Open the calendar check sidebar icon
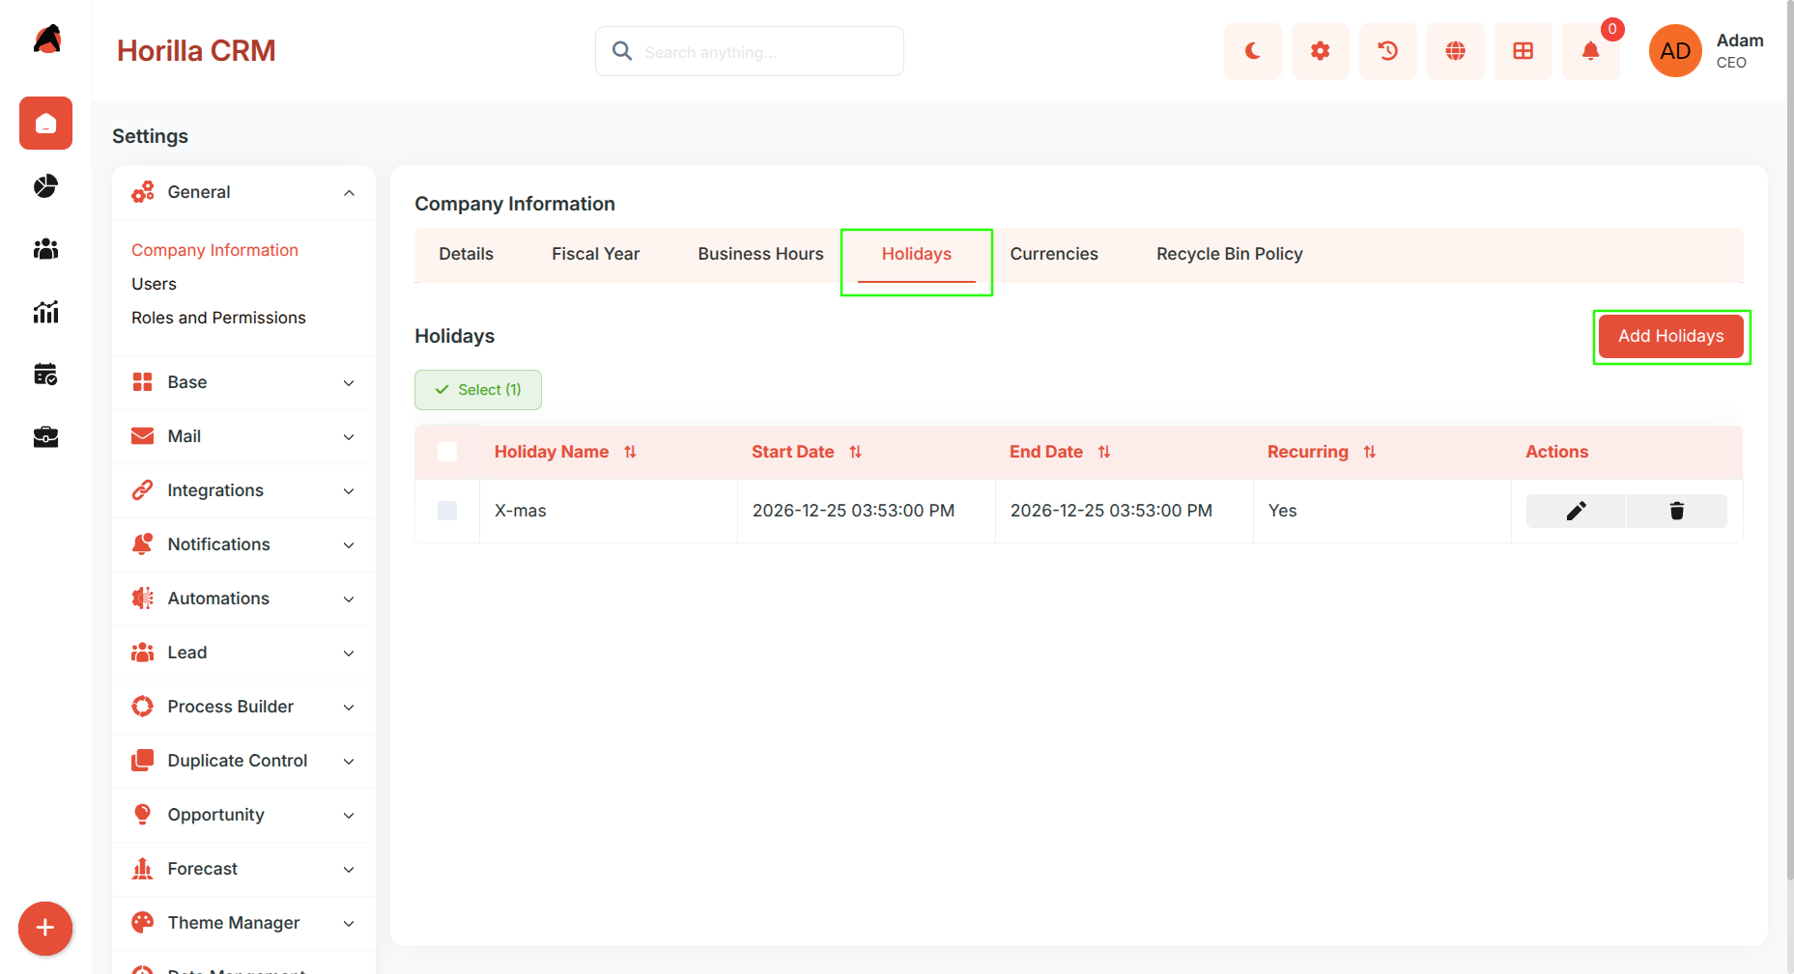 [x=45, y=375]
